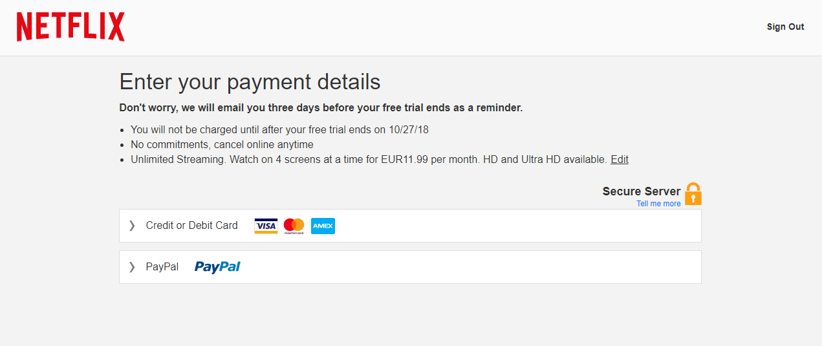Click the HD and Ultra HD available text

click(x=545, y=159)
